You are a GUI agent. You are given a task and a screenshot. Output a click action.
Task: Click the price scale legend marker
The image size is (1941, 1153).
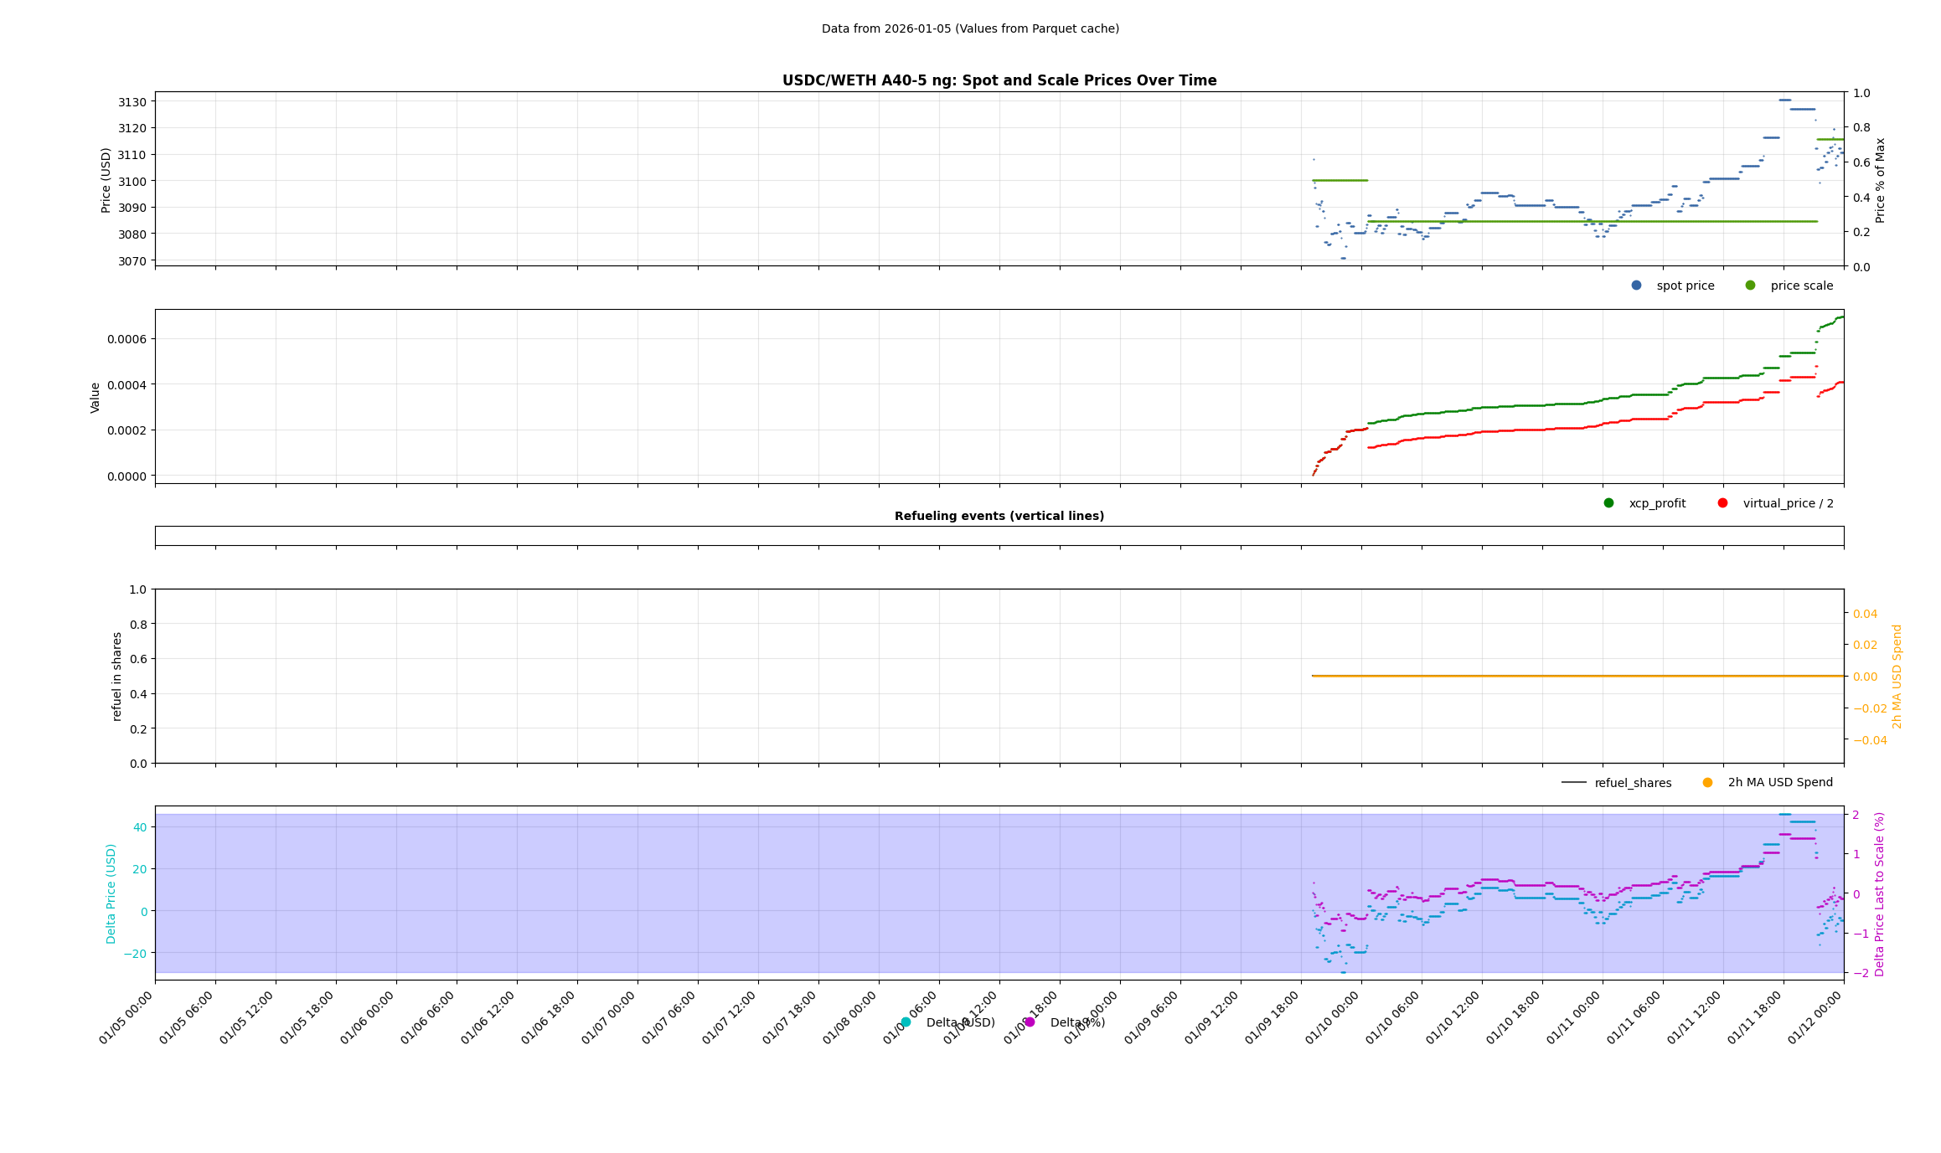[1750, 286]
